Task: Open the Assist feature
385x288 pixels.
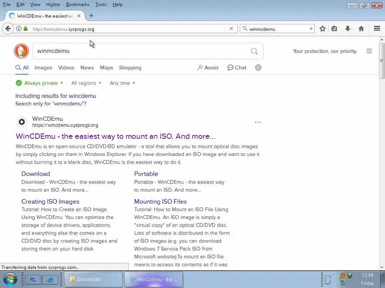Action: pos(208,67)
